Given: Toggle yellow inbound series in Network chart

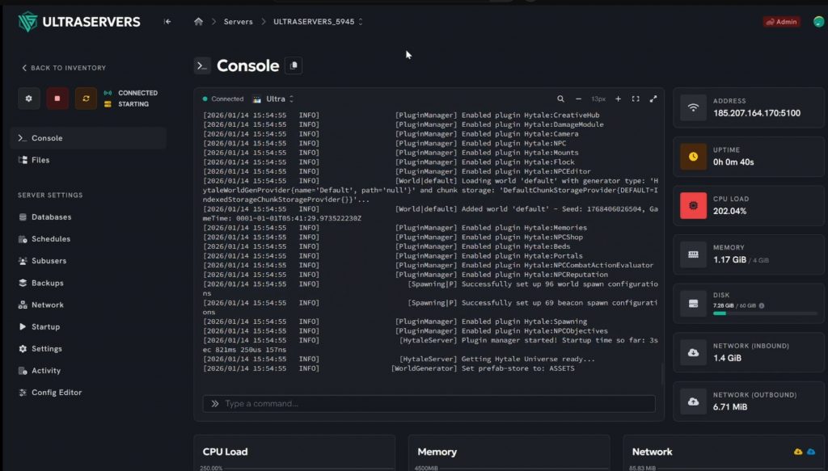Looking at the screenshot, I should (x=798, y=452).
